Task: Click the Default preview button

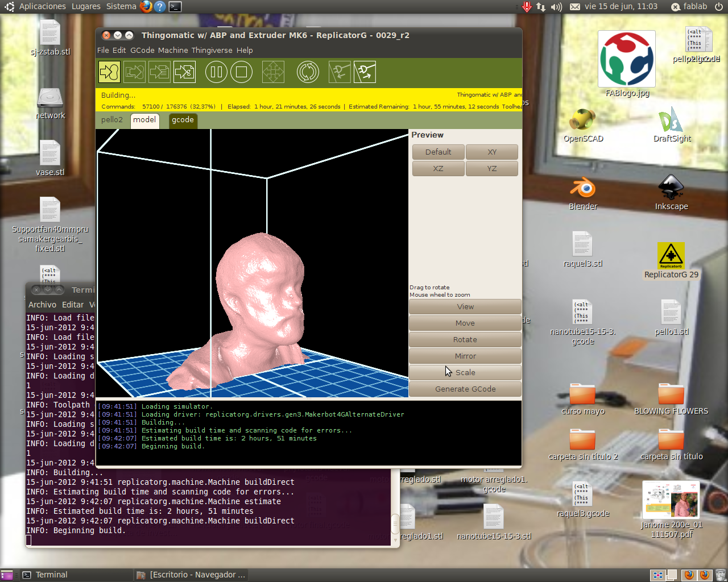Action: pos(438,152)
